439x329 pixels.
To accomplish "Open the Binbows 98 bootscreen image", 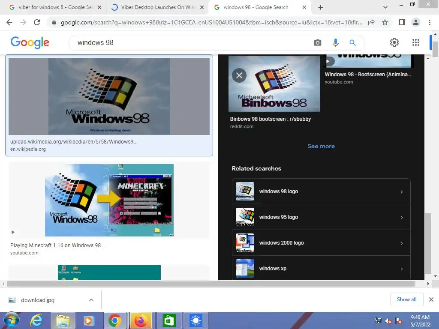I will [x=274, y=84].
